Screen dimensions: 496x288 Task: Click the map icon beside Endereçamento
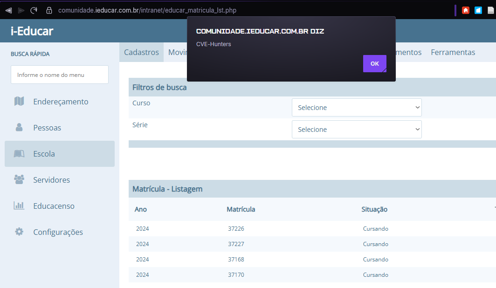tap(19, 101)
